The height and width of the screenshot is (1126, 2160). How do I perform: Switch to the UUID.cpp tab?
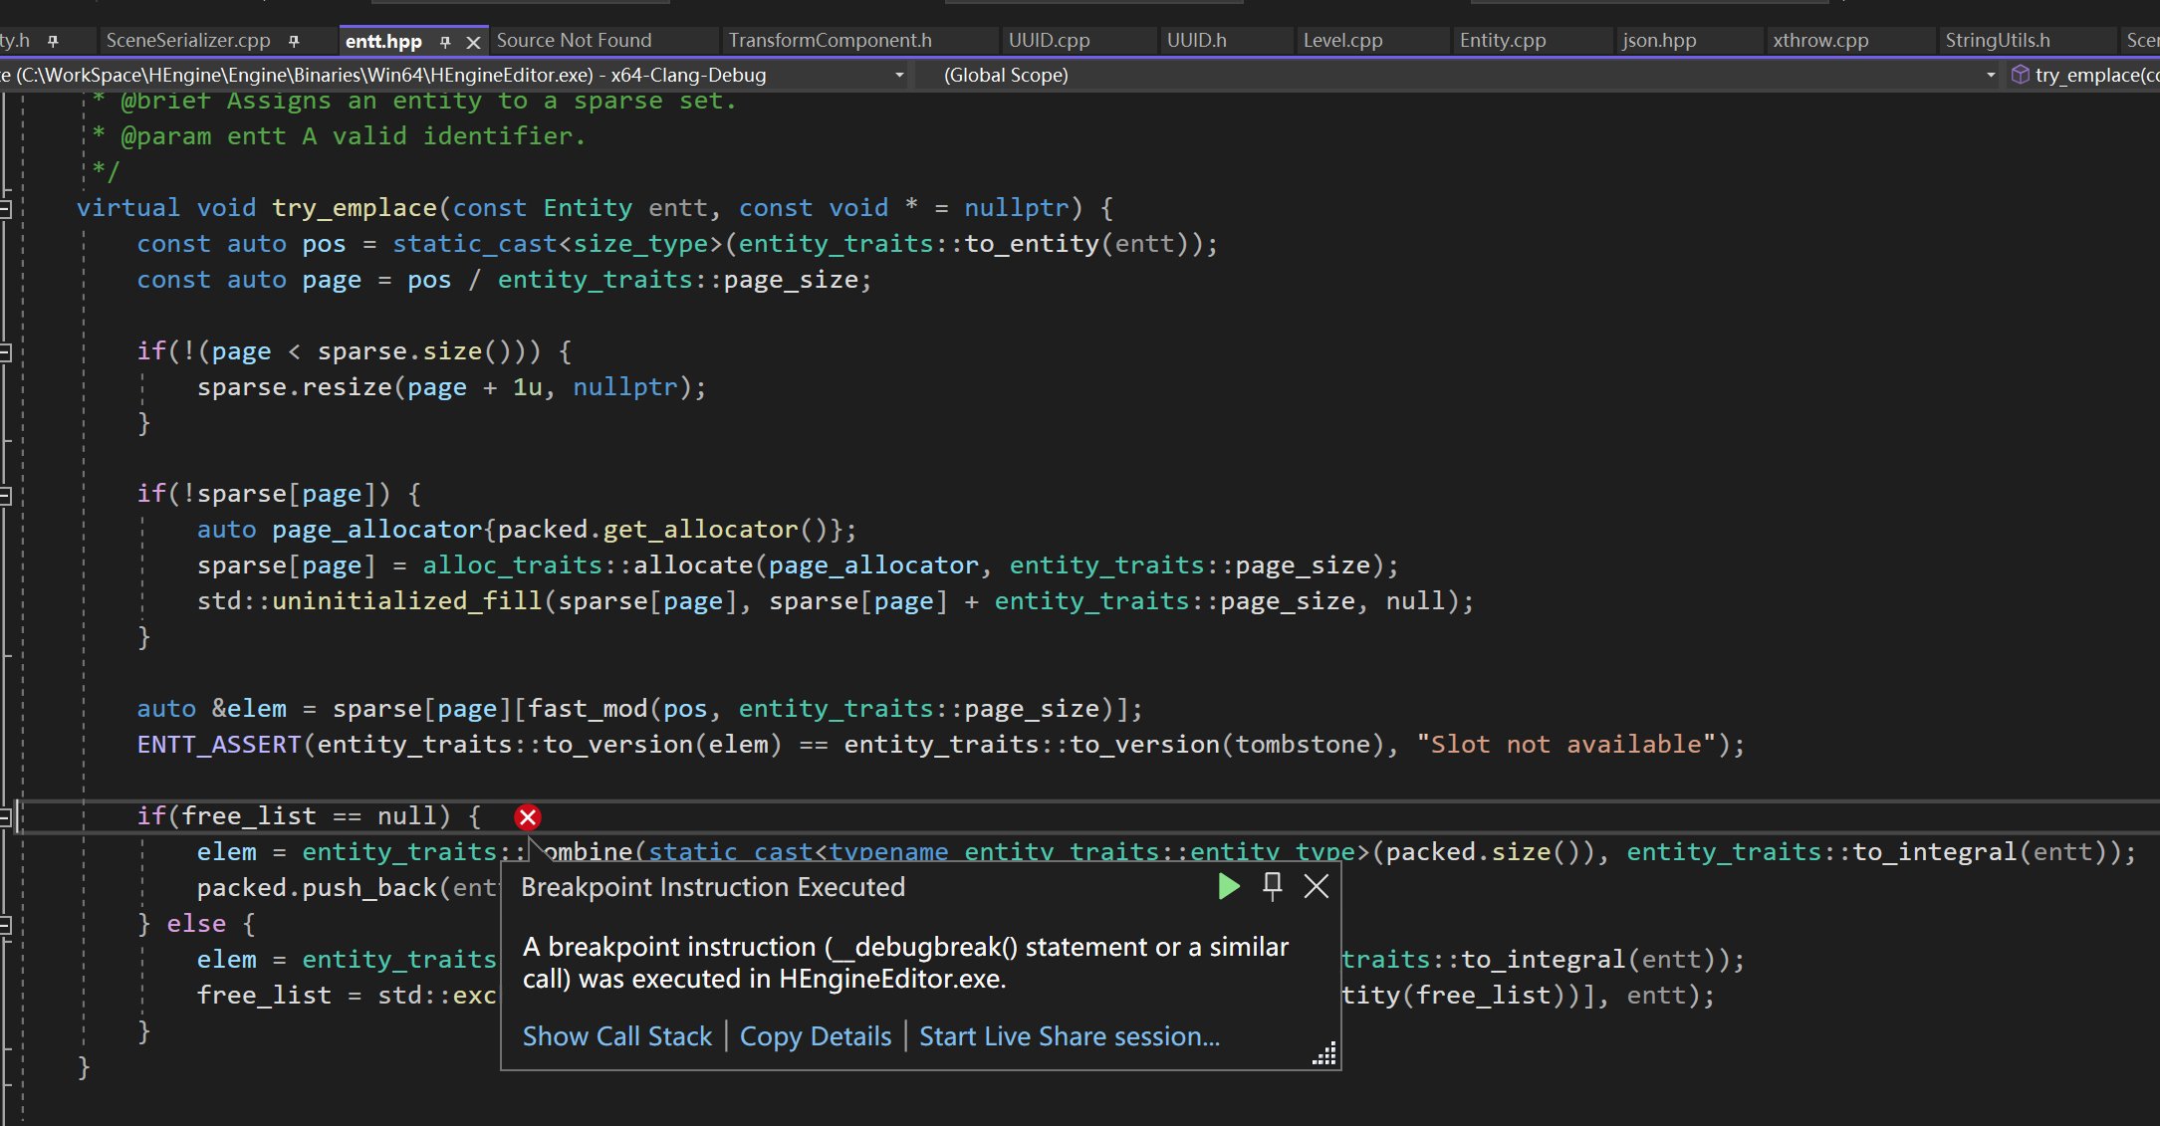coord(1049,40)
